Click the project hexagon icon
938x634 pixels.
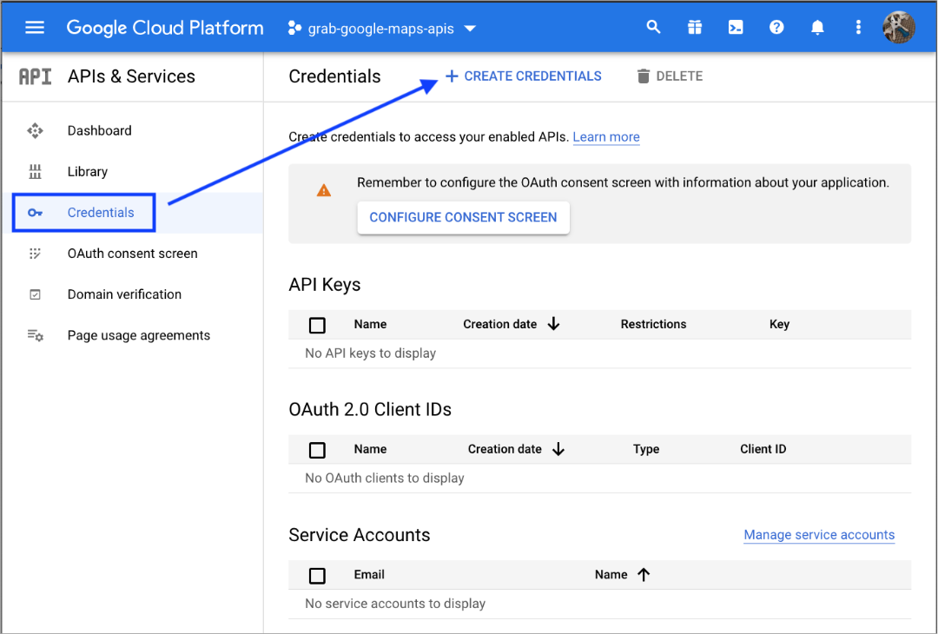(x=294, y=28)
